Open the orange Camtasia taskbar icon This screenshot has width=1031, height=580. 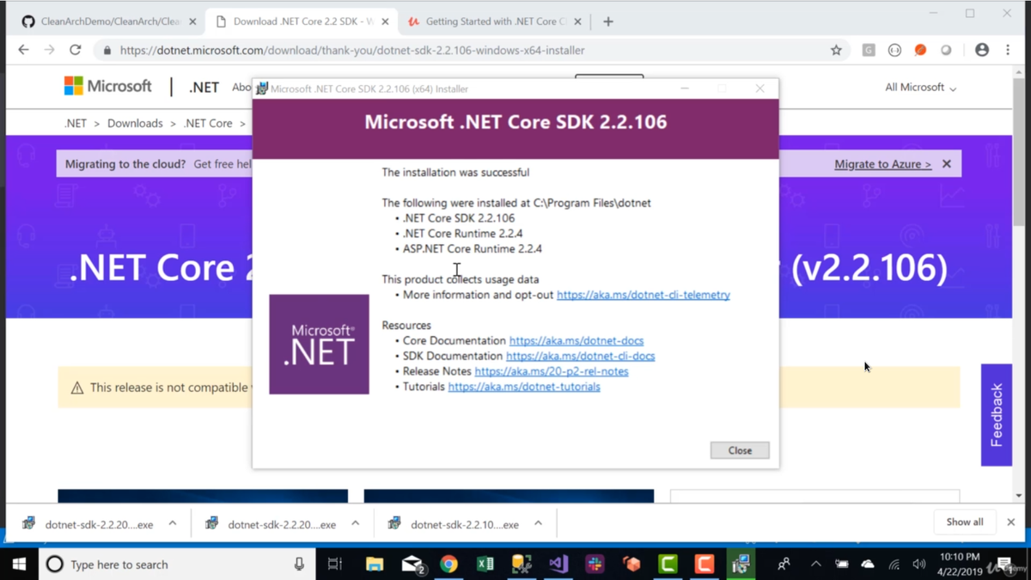[705, 565]
